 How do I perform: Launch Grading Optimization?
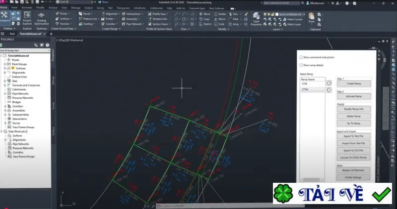[41, 18]
